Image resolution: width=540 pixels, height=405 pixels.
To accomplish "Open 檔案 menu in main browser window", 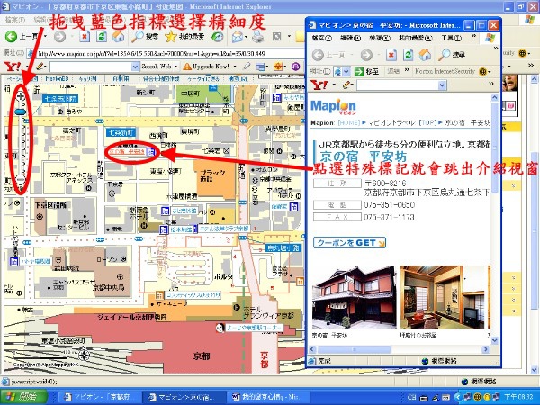I will pyautogui.click(x=14, y=20).
